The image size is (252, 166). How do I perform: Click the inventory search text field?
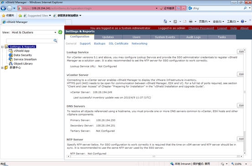click(30, 41)
